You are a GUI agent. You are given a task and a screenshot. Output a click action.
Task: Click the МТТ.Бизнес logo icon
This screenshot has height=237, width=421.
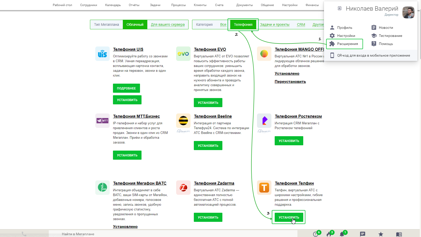[102, 121]
